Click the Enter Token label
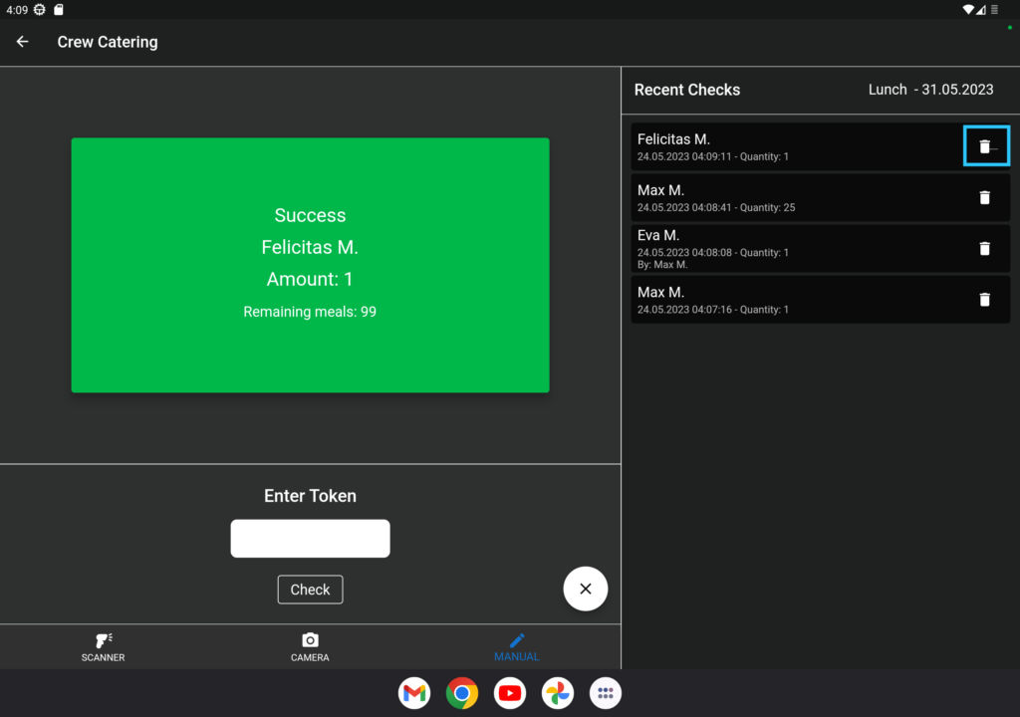Screen dimensions: 1020x717 pyautogui.click(x=310, y=496)
